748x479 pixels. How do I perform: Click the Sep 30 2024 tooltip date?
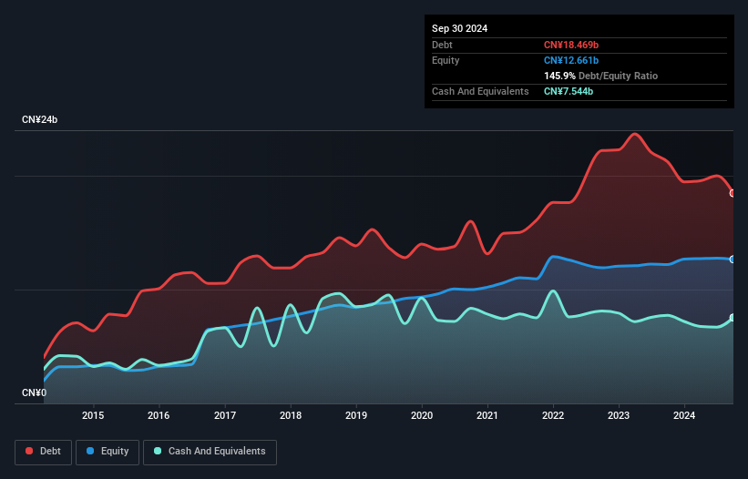(459, 28)
